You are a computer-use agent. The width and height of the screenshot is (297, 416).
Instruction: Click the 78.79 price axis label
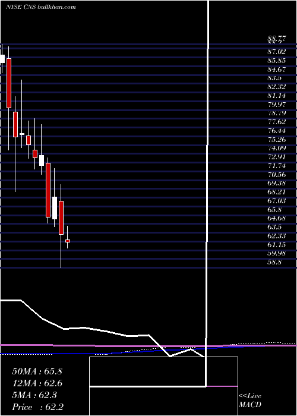pyautogui.click(x=277, y=114)
